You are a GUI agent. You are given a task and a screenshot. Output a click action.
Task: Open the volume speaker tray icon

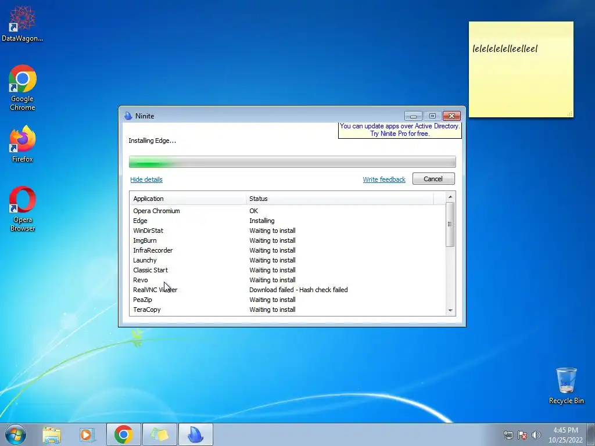536,435
